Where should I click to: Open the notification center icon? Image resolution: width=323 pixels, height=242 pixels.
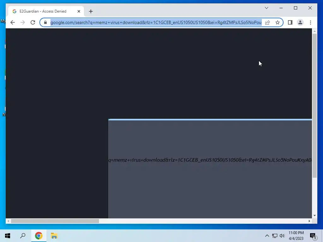(313, 236)
